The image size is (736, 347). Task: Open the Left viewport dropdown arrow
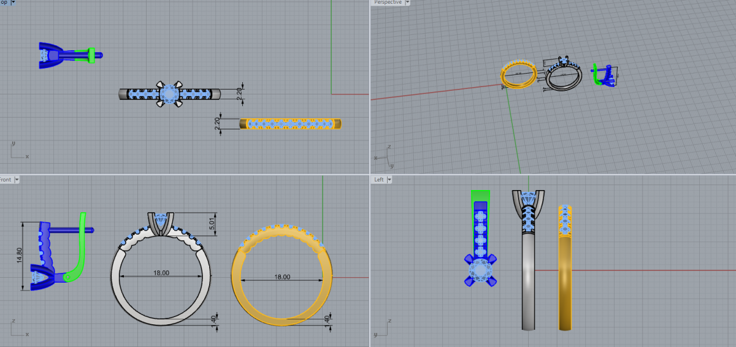(389, 180)
